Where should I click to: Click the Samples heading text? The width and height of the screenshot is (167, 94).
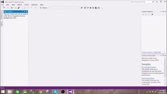coord(146,64)
